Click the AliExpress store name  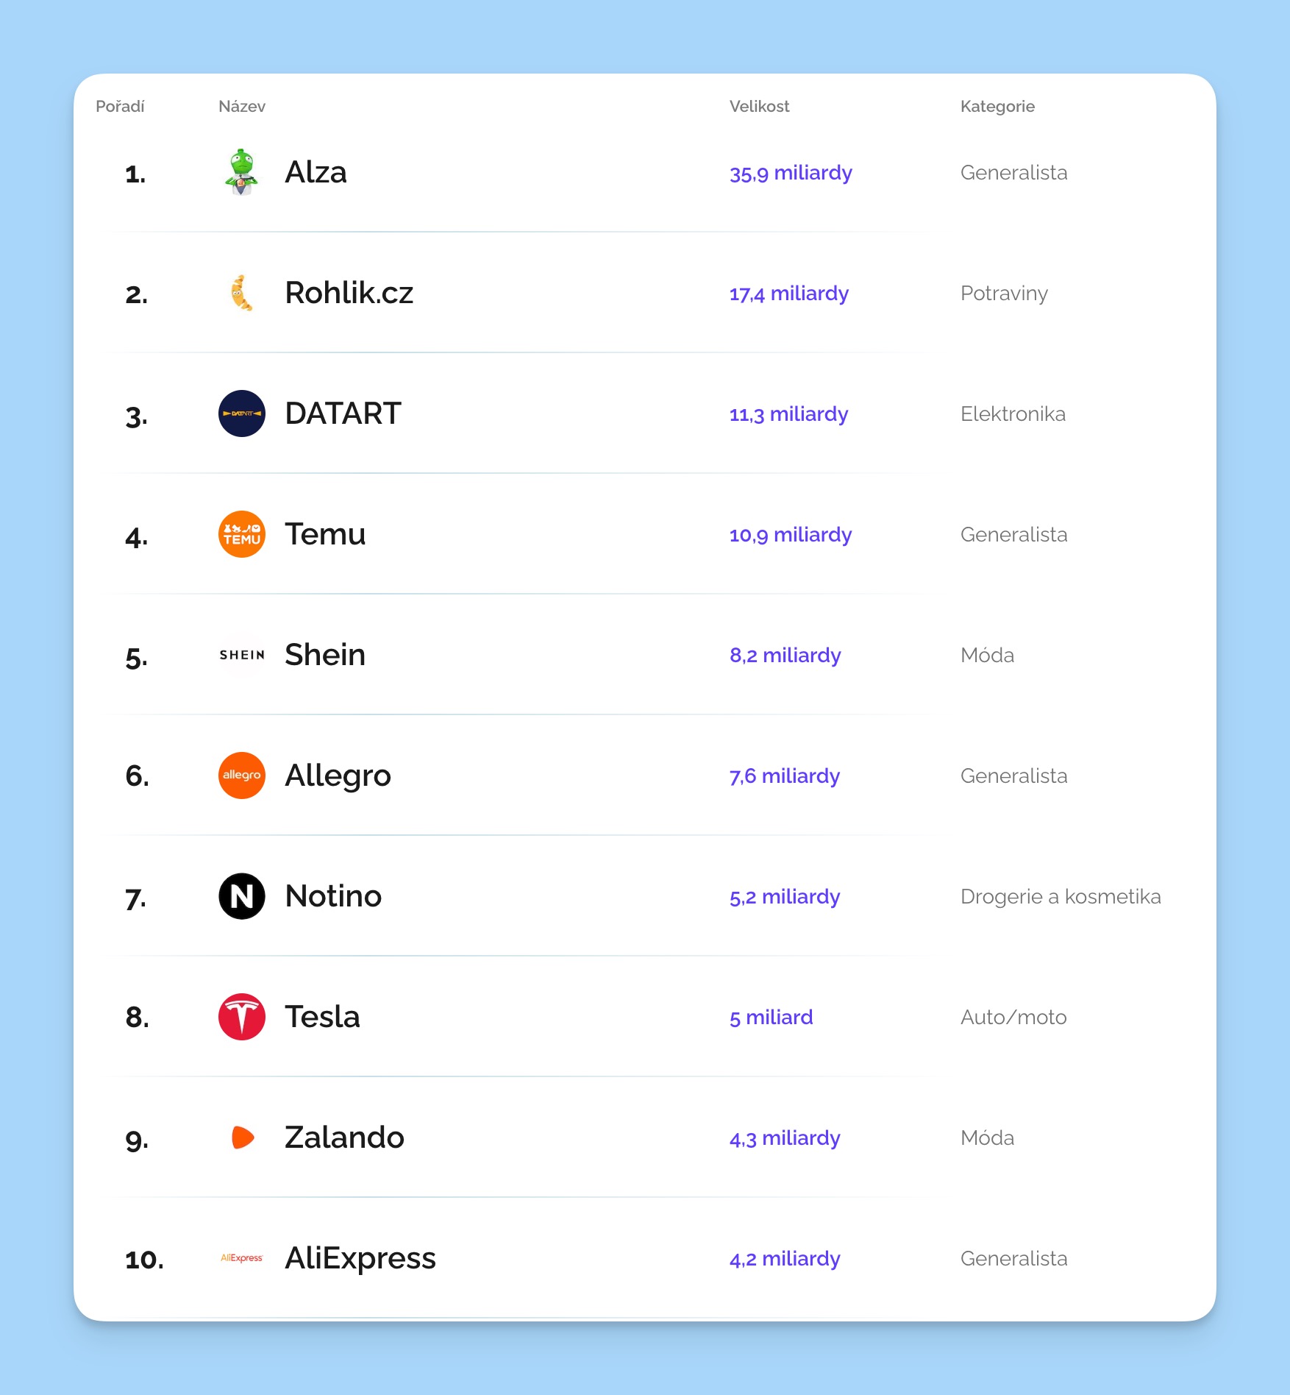[360, 1258]
